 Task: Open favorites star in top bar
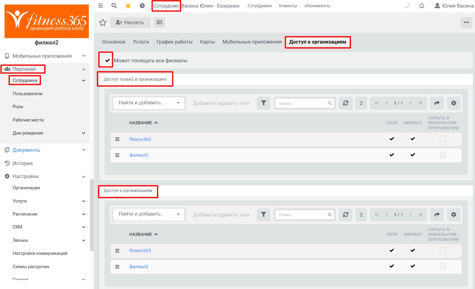128,6
